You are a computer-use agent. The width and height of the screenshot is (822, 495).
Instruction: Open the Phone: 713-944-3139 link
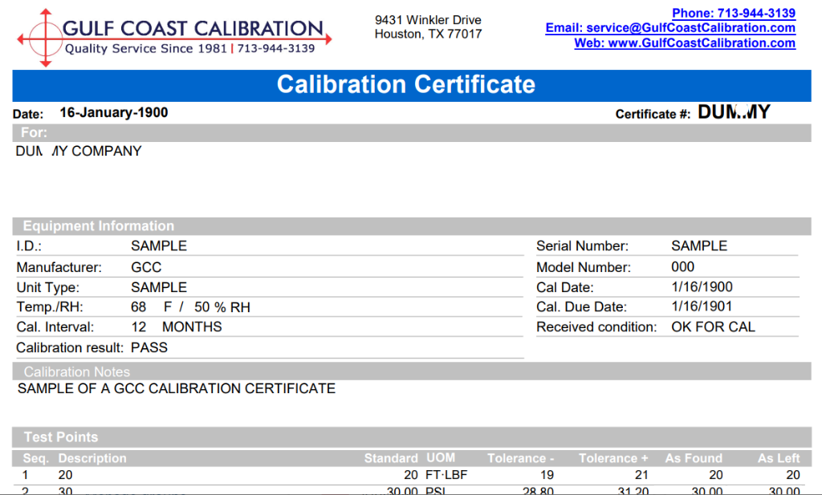733,13
